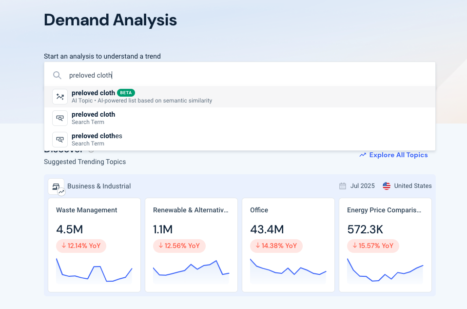Open the Explore All Topics link
This screenshot has width=467, height=309.
click(398, 155)
